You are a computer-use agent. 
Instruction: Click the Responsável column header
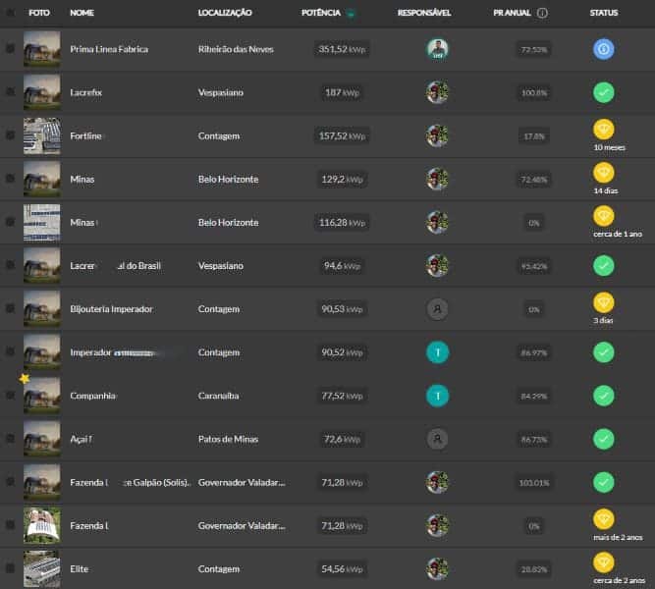click(x=424, y=13)
